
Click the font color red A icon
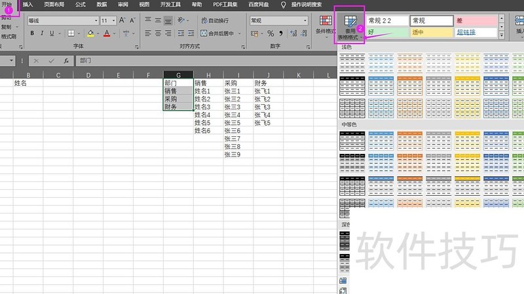point(107,33)
